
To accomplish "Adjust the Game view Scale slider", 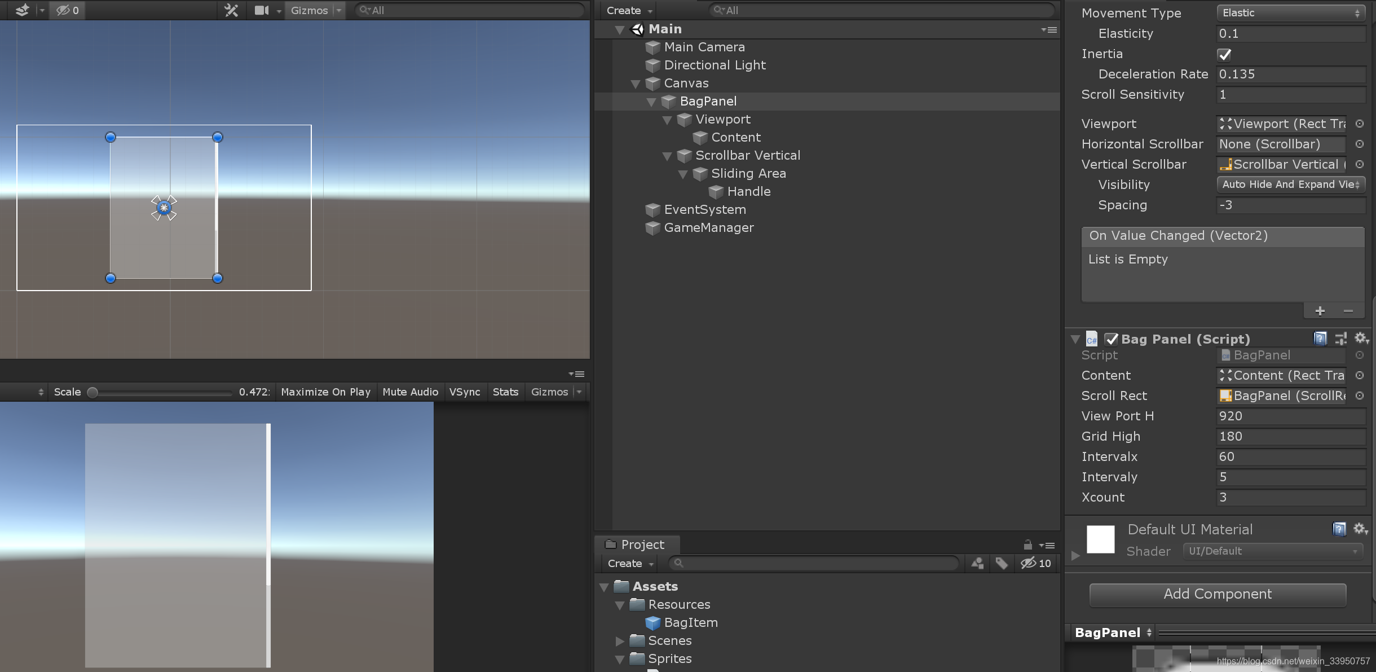I will coord(93,392).
